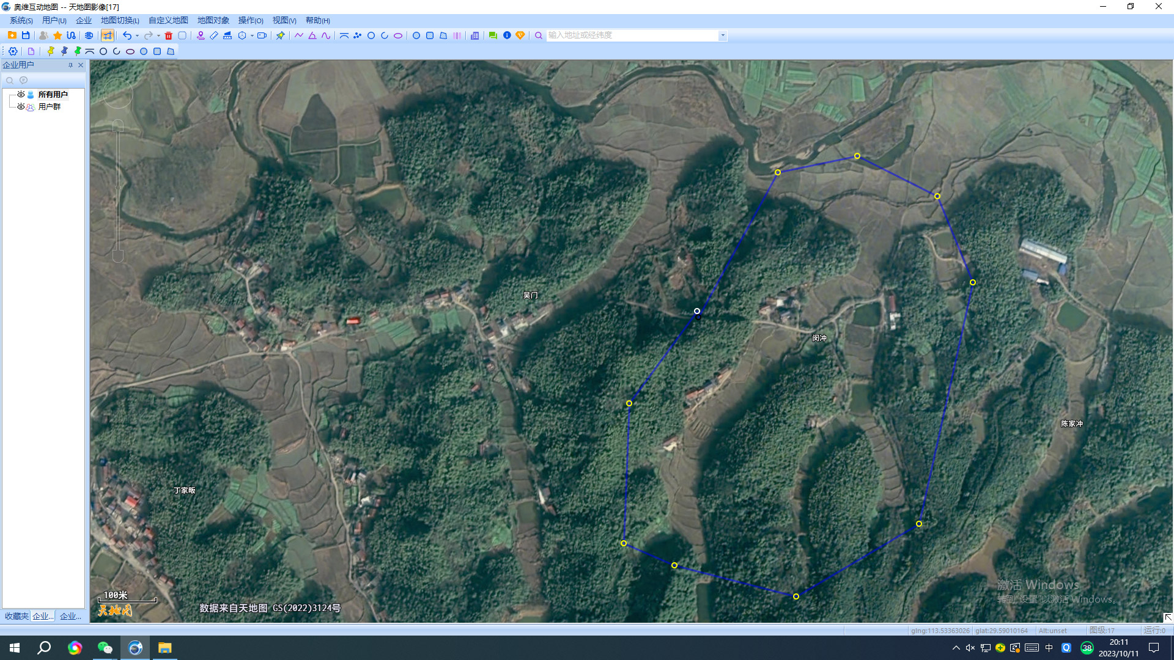
Task: Toggle visibility eye for 所有用户
Action: click(x=21, y=94)
